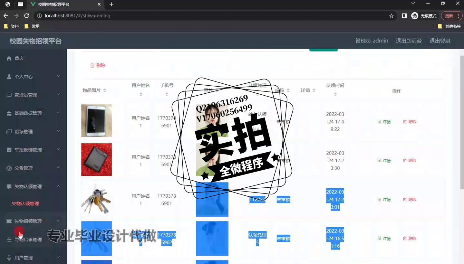Click the site info icon in address bar
This screenshot has width=464, height=264.
pos(39,16)
